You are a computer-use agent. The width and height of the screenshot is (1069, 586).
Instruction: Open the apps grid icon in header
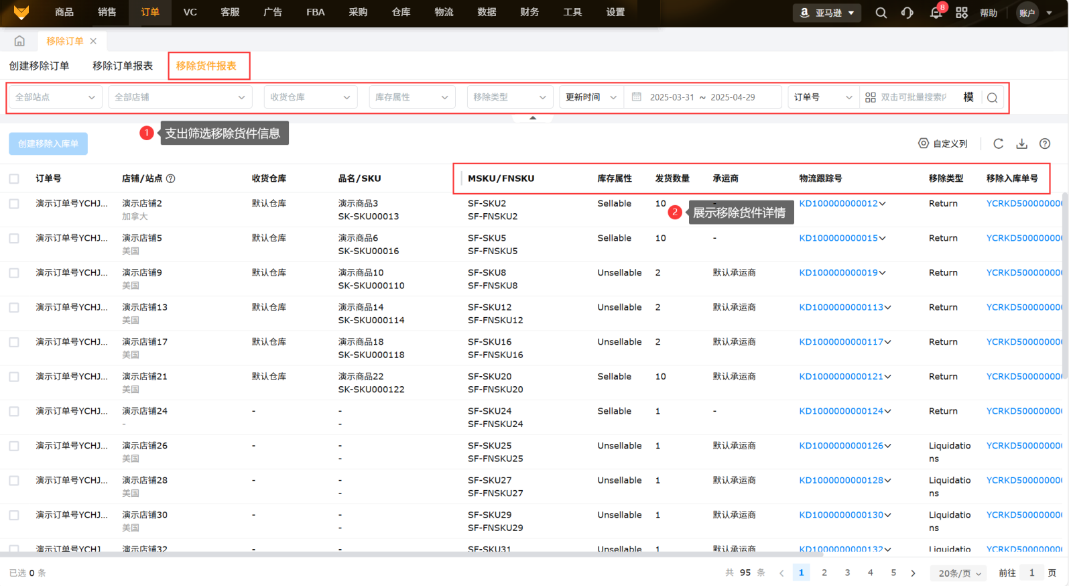961,13
